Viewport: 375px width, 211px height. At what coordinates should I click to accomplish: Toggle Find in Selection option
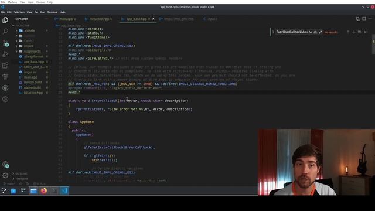click(359, 32)
